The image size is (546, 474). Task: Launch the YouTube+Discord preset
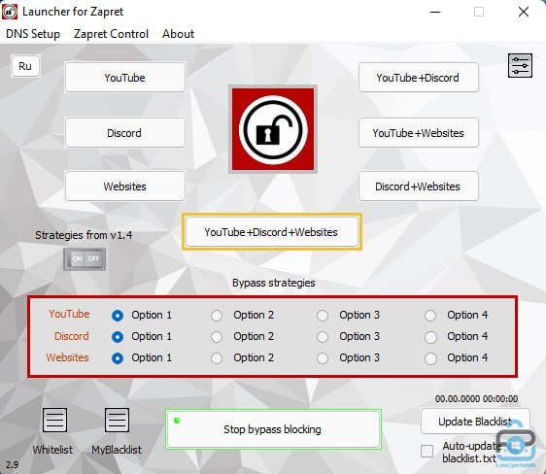[418, 78]
